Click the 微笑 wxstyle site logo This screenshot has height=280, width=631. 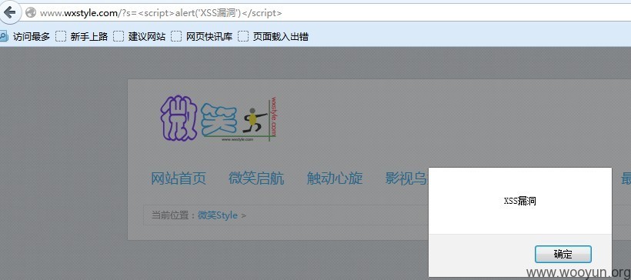(x=219, y=118)
